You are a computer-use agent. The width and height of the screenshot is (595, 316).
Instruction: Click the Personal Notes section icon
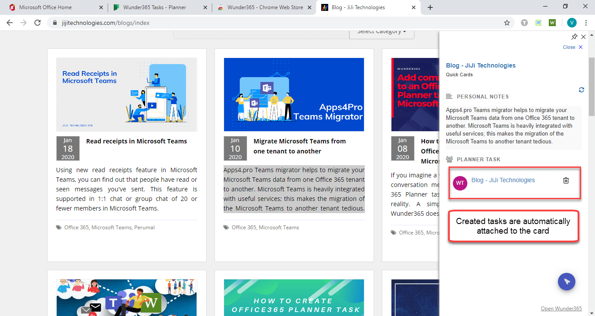pos(449,97)
